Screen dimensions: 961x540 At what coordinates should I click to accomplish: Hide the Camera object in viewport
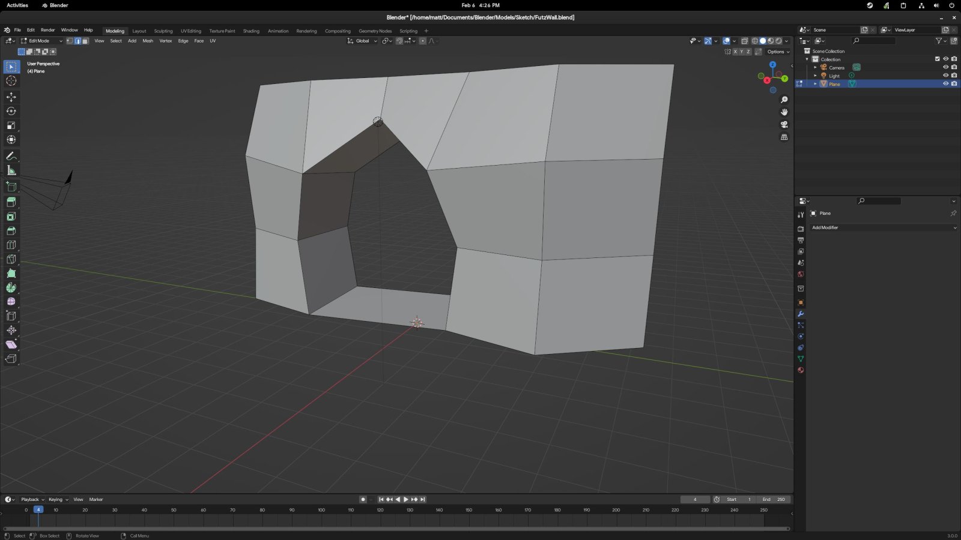[x=945, y=67]
